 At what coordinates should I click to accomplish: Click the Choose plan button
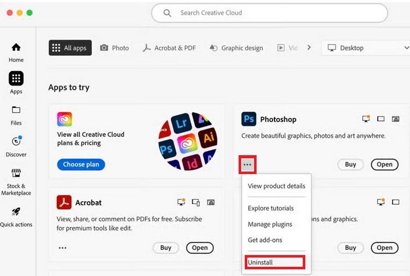(81, 164)
